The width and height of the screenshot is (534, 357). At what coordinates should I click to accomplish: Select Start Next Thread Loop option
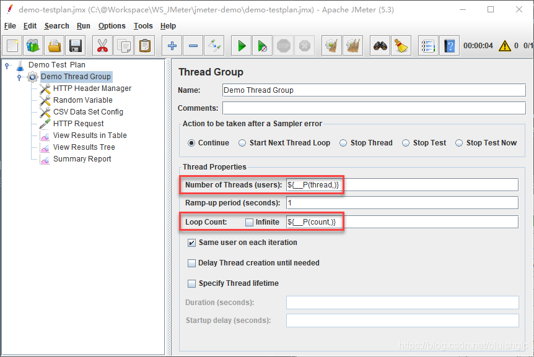coord(242,143)
